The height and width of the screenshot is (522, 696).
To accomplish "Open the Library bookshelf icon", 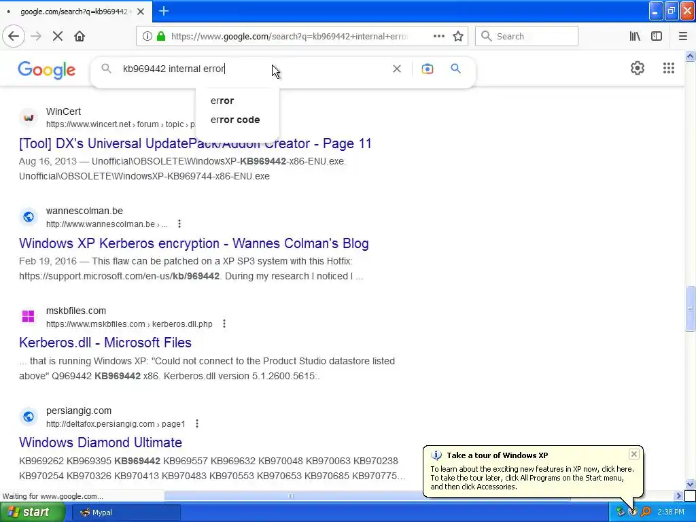I will tap(635, 37).
